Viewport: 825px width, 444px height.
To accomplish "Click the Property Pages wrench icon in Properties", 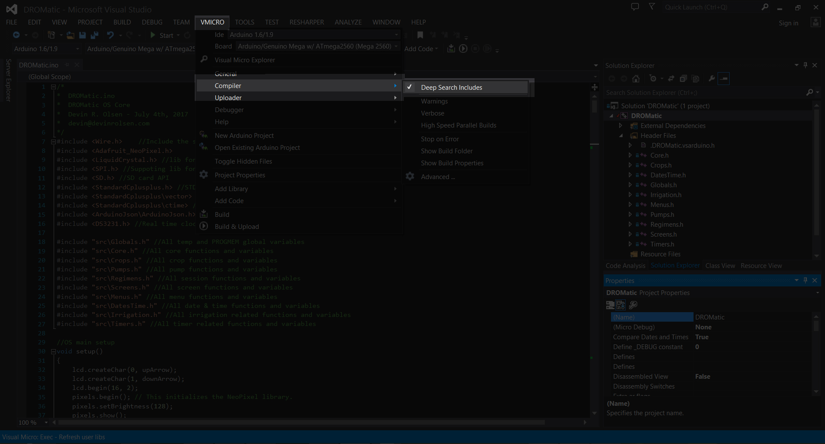I will click(x=633, y=305).
